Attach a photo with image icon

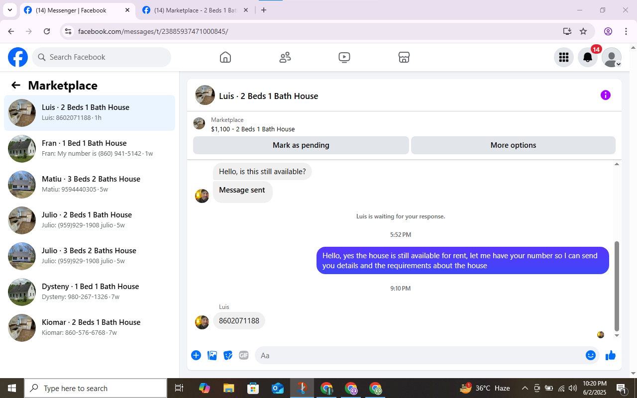(212, 355)
